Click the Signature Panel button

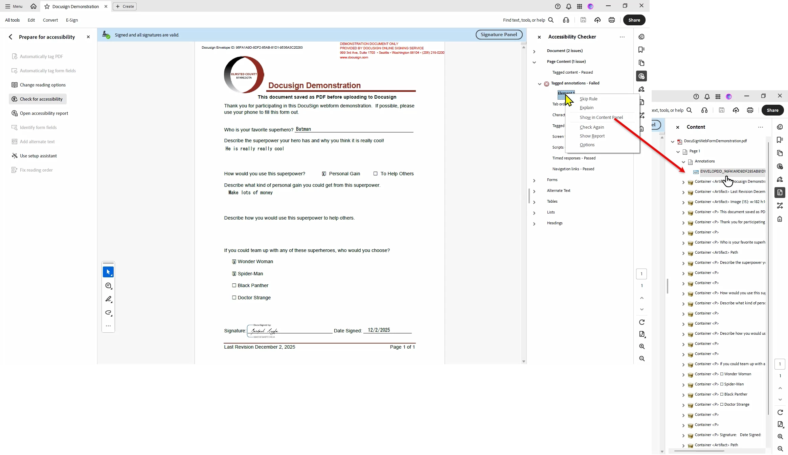click(499, 34)
